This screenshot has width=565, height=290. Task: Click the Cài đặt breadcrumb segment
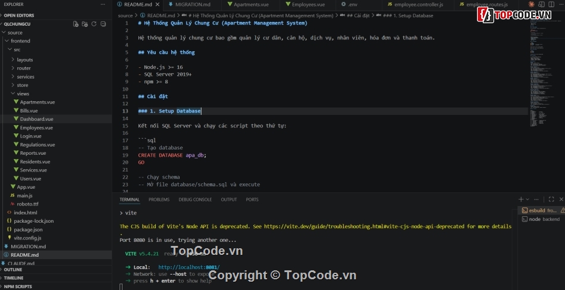pos(358,15)
